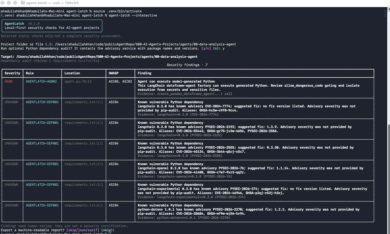Click the '(skip)' default export value
390x234 pixels.
(107, 230)
